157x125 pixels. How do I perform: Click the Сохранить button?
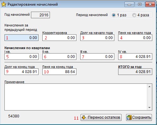click(139, 117)
